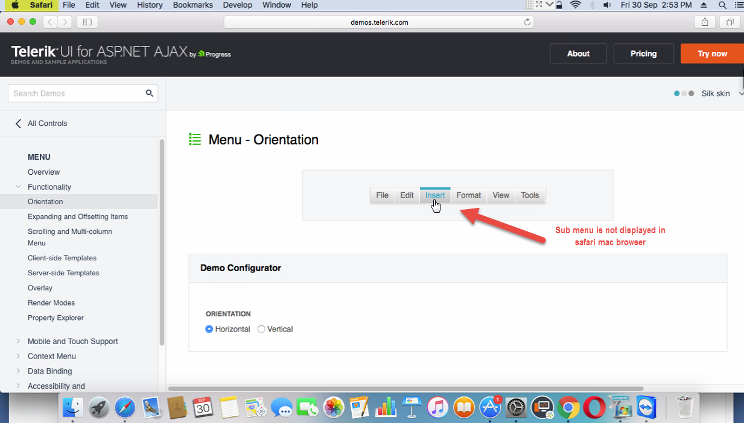Screen dimensions: 744x423
Task: Open Safari's Develop menu
Action: (x=238, y=5)
